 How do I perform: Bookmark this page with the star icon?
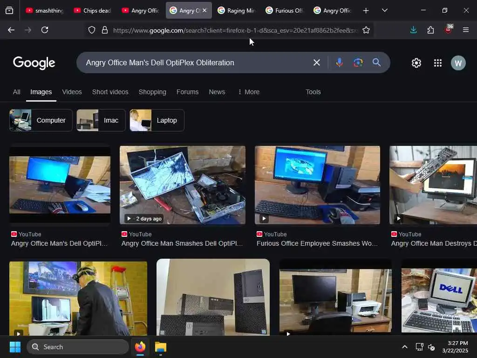[366, 30]
